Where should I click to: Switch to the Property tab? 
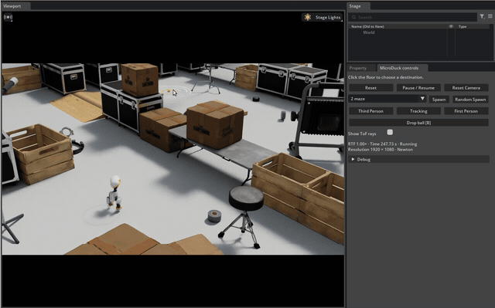click(x=357, y=68)
